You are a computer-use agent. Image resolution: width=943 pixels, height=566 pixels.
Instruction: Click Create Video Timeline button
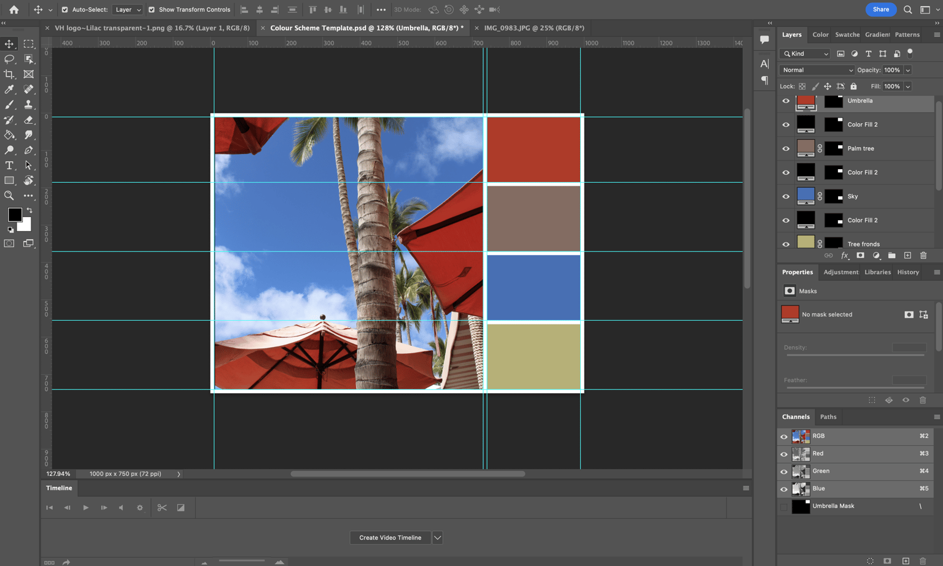[x=390, y=538]
